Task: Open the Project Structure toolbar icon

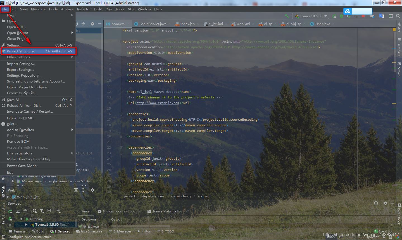Action: pos(372,16)
